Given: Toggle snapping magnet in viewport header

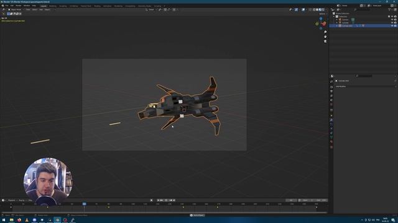Looking at the screenshot, I should pyautogui.click(x=165, y=10).
